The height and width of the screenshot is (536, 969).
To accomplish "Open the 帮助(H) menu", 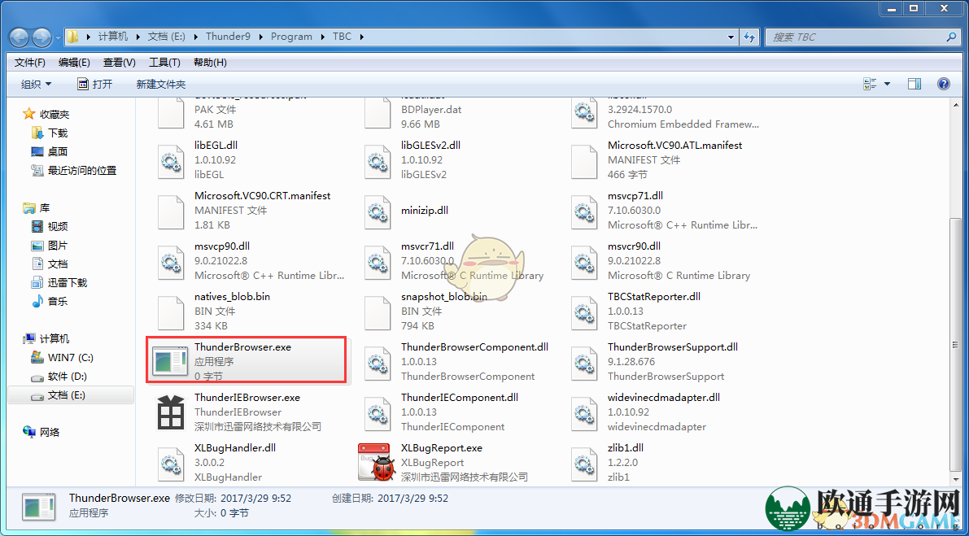I will tap(210, 63).
